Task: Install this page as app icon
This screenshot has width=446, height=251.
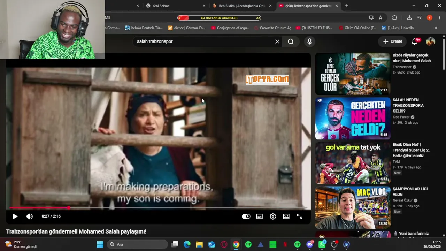Action: click(371, 17)
